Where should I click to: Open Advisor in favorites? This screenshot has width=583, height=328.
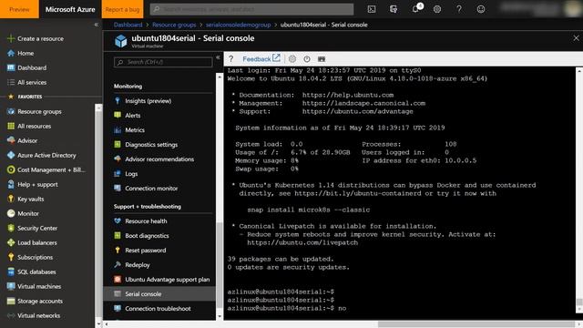coord(22,140)
